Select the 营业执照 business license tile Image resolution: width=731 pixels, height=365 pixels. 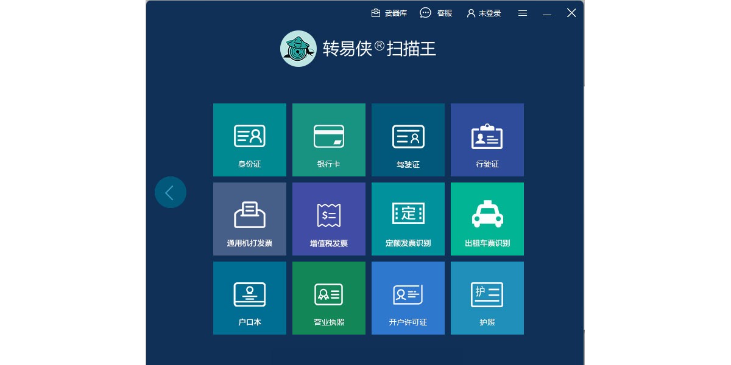click(328, 298)
